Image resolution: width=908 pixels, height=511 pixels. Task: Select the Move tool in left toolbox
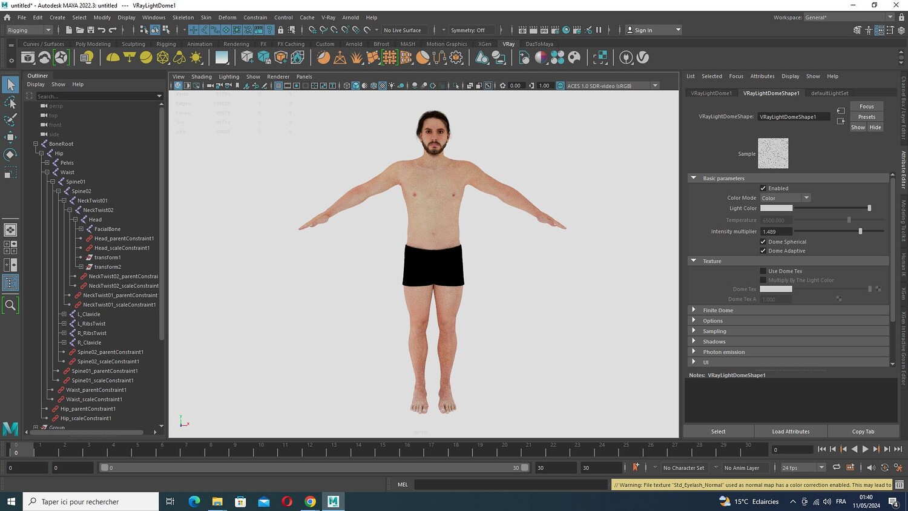click(10, 137)
